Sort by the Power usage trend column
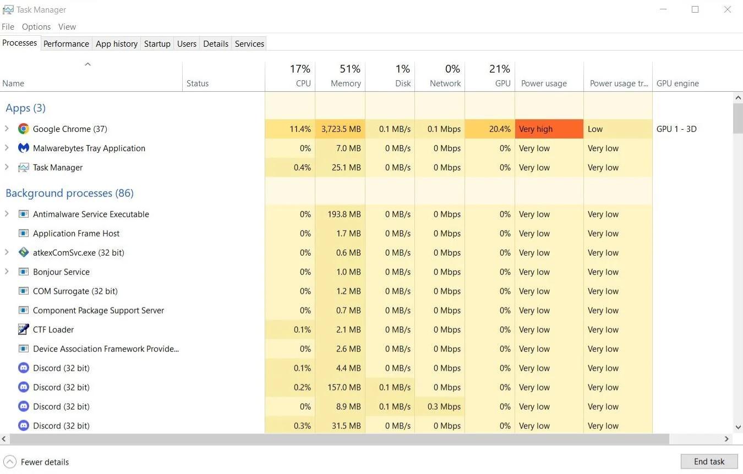 (618, 76)
